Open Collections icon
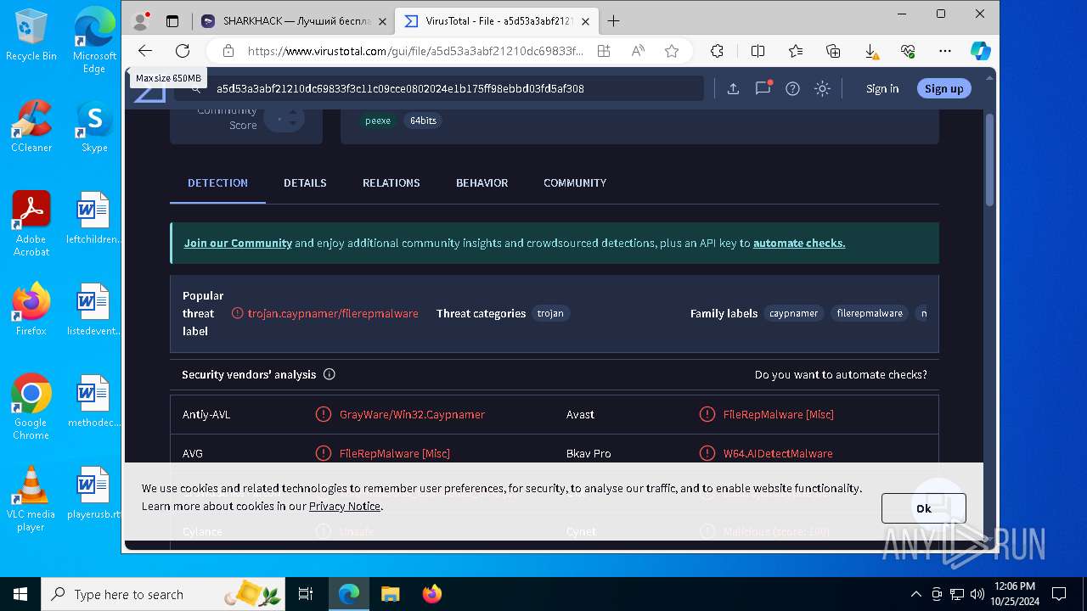Screen dimensions: 1087x611 (833, 51)
